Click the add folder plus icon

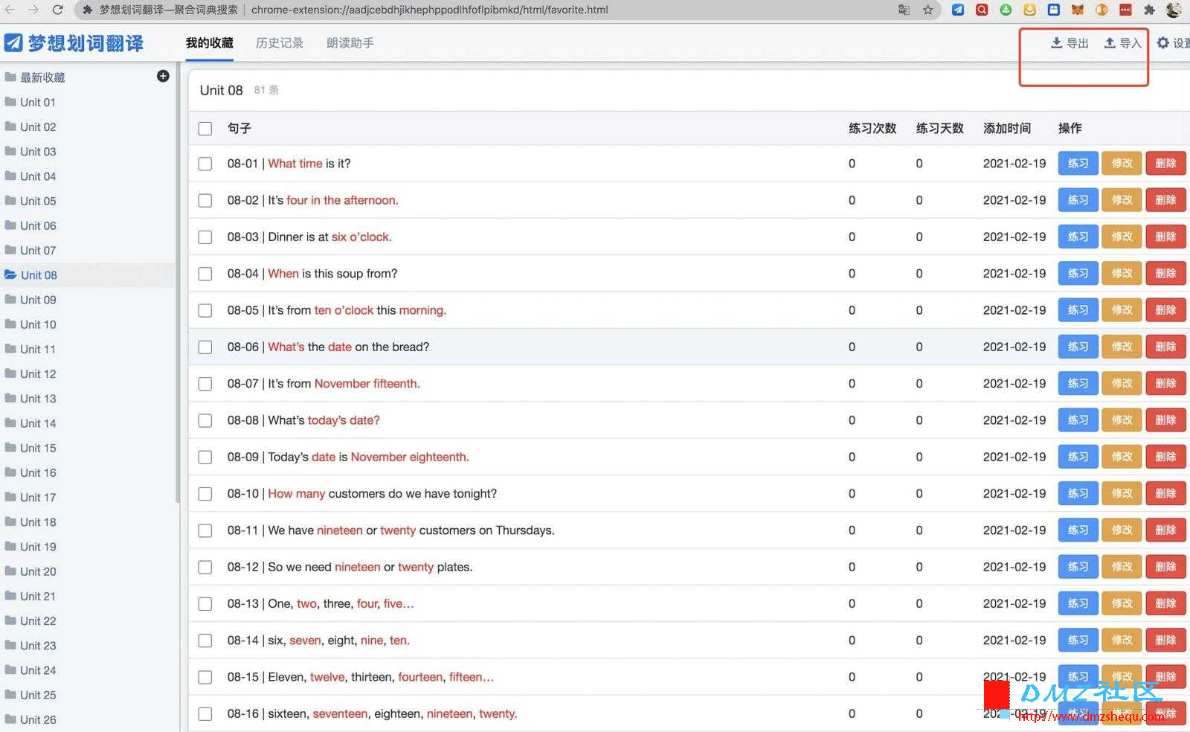tap(163, 76)
